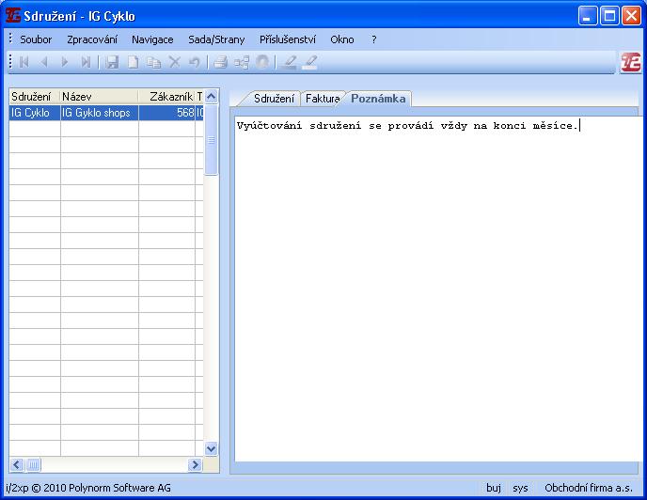The width and height of the screenshot is (647, 500).
Task: Click the New blank page icon
Action: point(133,62)
